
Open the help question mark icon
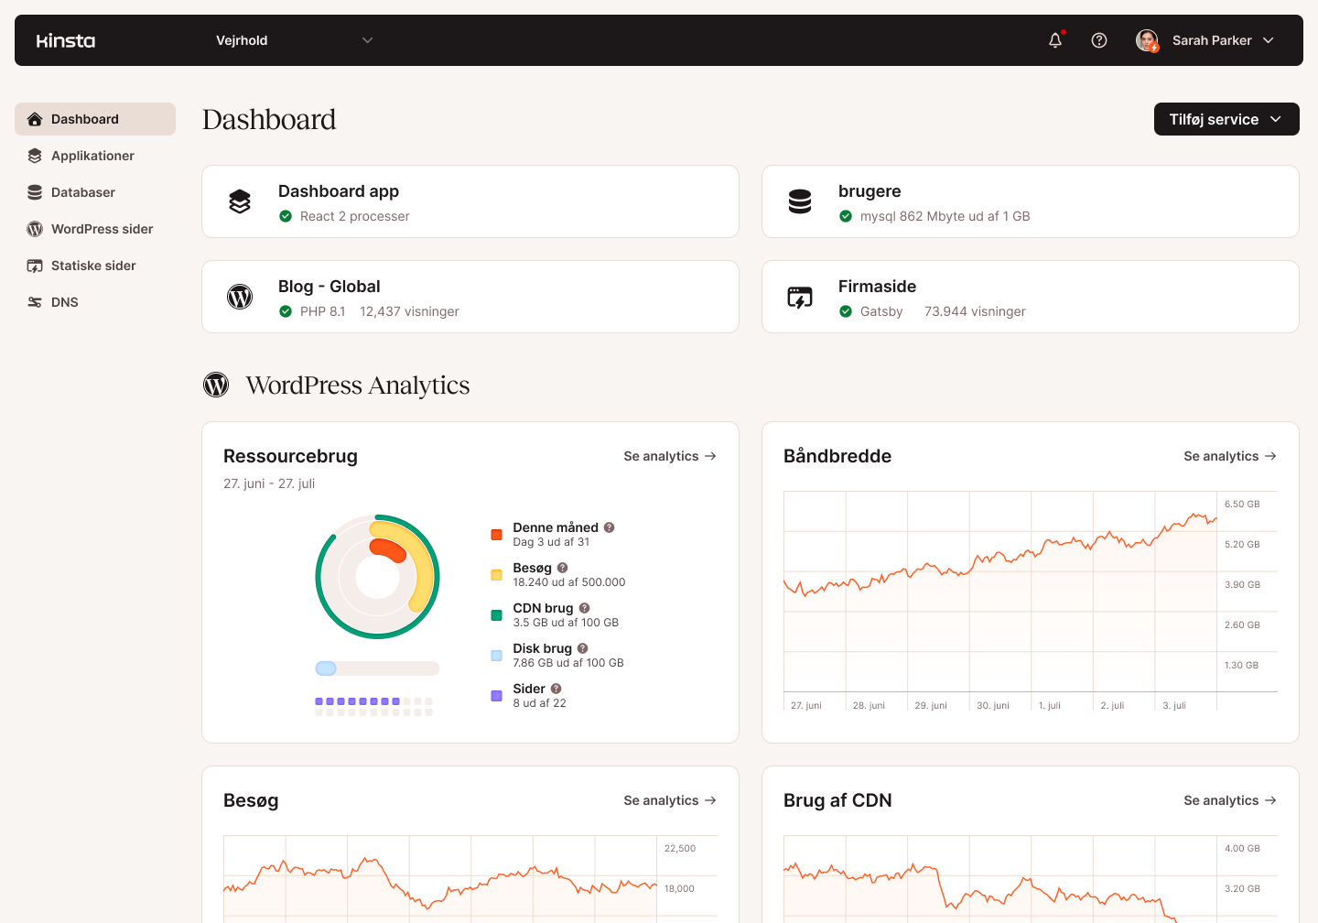click(x=1099, y=40)
